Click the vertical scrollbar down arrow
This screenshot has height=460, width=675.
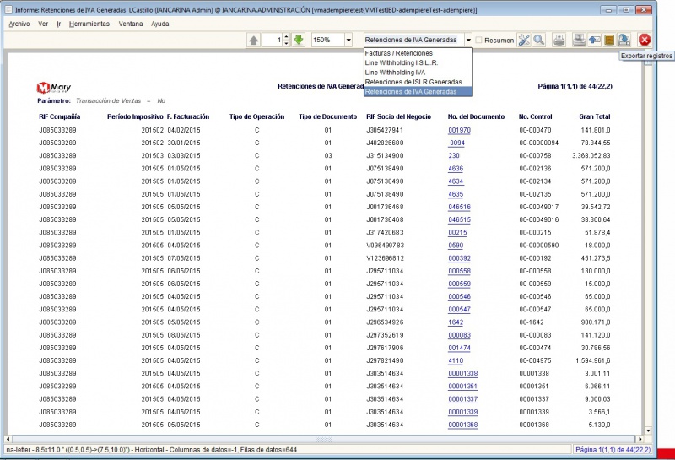coord(648,430)
